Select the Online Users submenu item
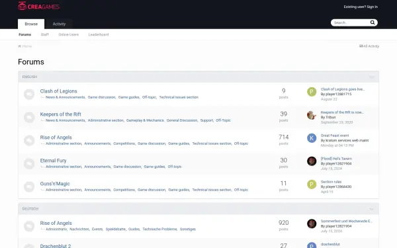Image resolution: width=397 pixels, height=248 pixels. pos(69,34)
